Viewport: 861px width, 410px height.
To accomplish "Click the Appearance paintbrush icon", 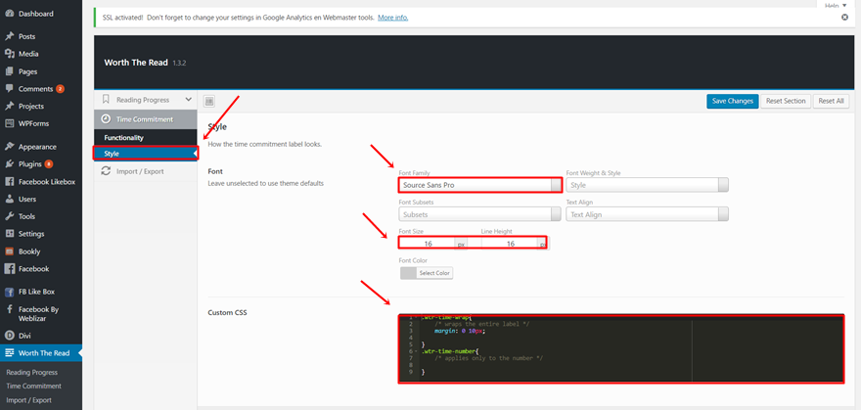I will [9, 146].
